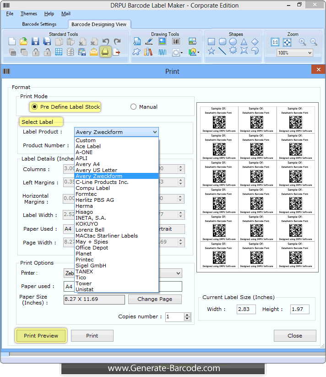The height and width of the screenshot is (377, 326).
Task: Click the Zoom Out magnifier icon
Action: 314,42
